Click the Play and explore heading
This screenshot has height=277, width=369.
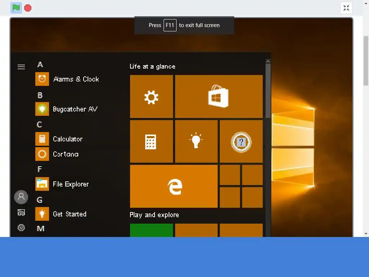pyautogui.click(x=154, y=215)
